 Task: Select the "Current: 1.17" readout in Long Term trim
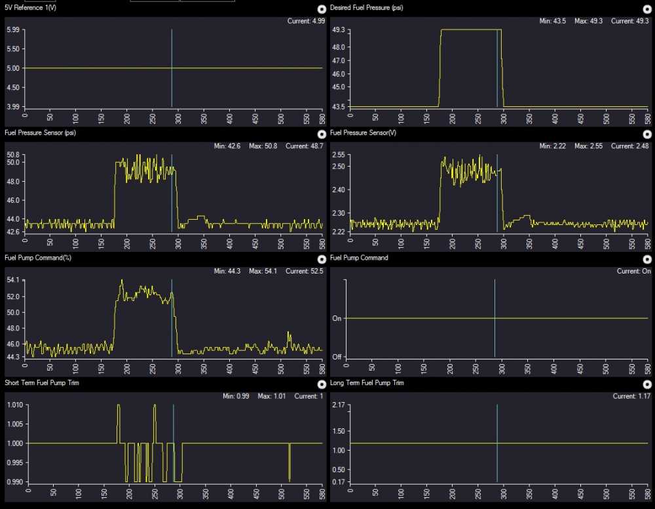631,396
